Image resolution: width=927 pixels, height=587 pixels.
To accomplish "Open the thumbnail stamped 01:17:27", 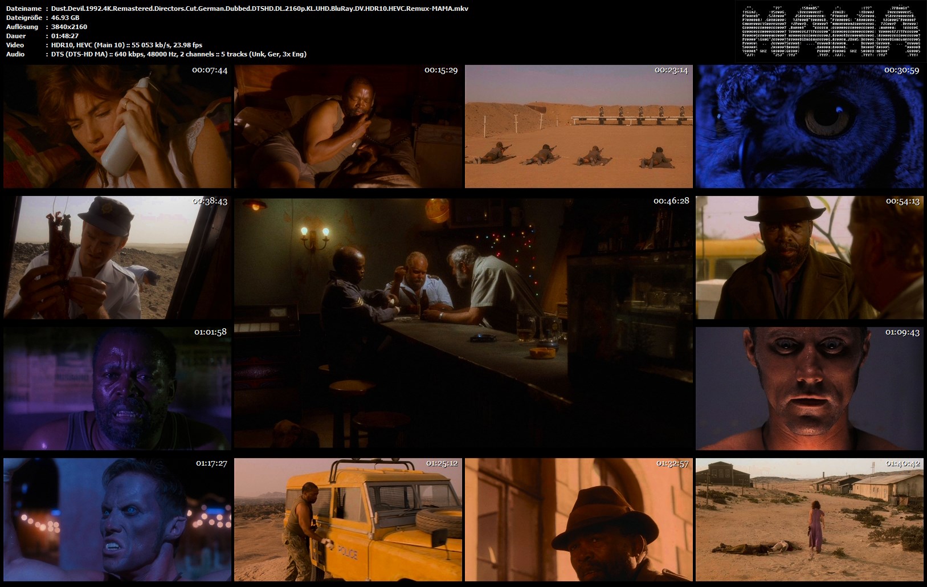I will pos(117,520).
